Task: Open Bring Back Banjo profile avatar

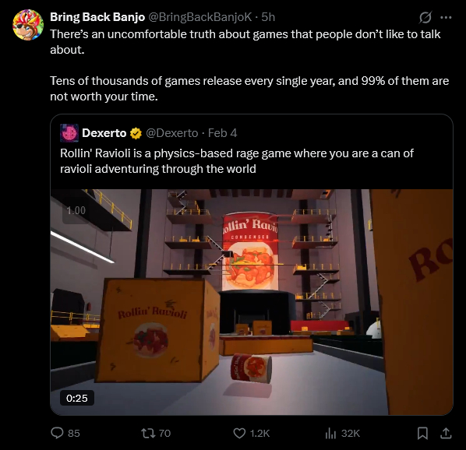Action: coord(28,25)
